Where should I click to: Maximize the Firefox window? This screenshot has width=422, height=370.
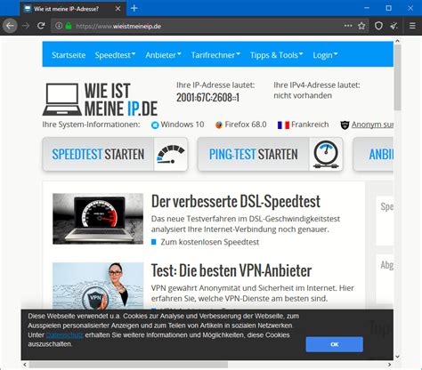click(388, 8)
